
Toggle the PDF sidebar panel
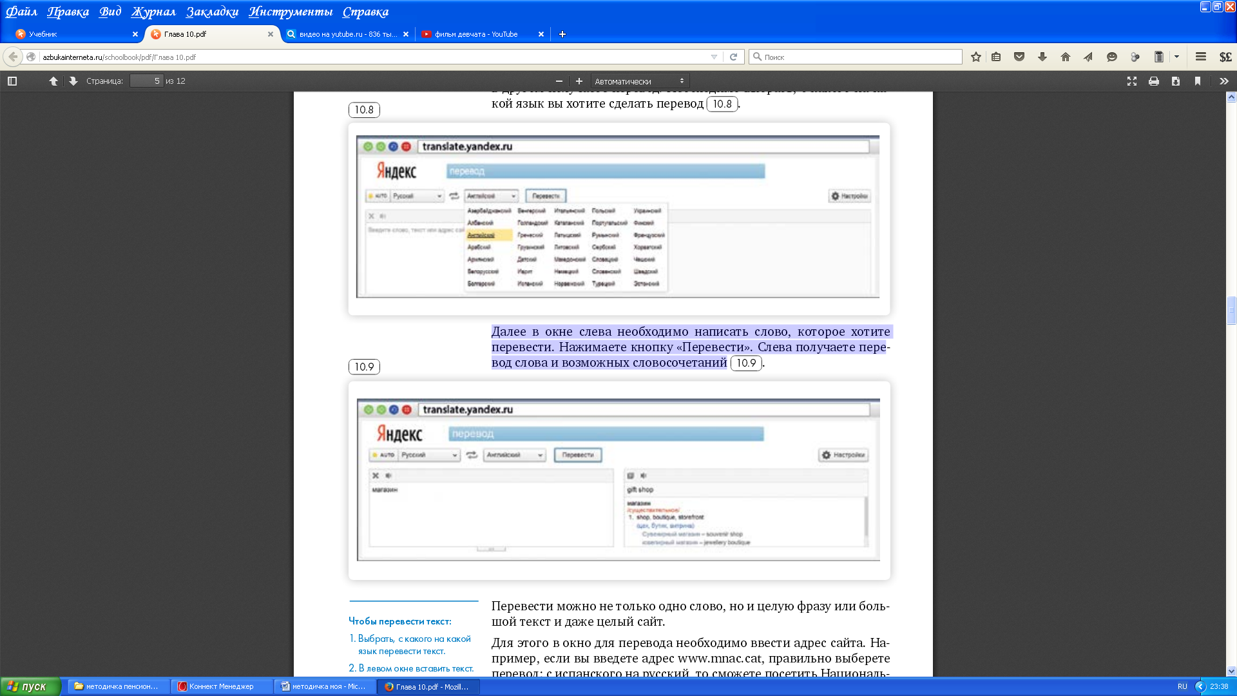pos(12,81)
